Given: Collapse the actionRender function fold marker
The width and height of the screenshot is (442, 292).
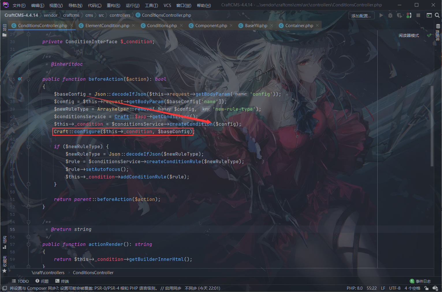Looking at the screenshot, I should click(28, 244).
